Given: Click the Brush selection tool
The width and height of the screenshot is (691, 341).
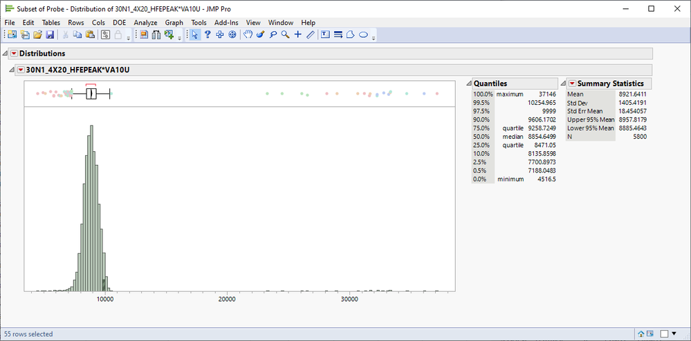Looking at the screenshot, I should pyautogui.click(x=261, y=35).
